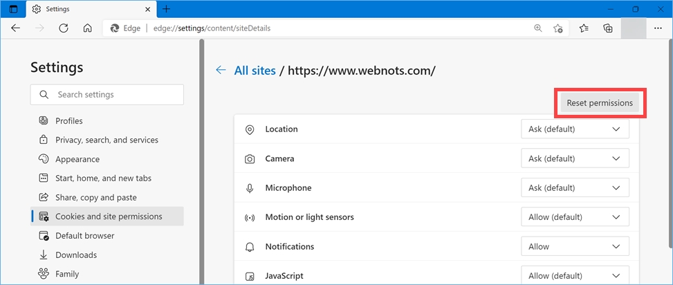Image resolution: width=673 pixels, height=285 pixels.
Task: Click the All sites breadcrumb link
Action: [x=255, y=71]
